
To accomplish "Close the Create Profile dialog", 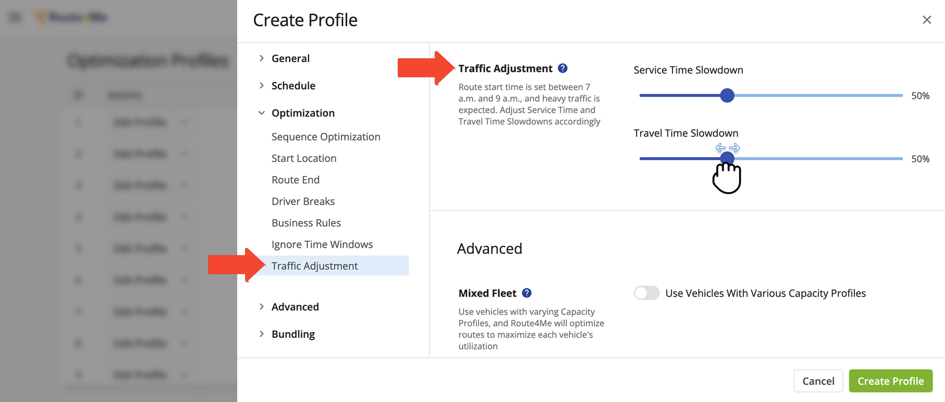I will pos(927,20).
